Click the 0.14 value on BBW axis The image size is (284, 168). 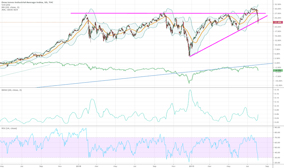coord(276,98)
